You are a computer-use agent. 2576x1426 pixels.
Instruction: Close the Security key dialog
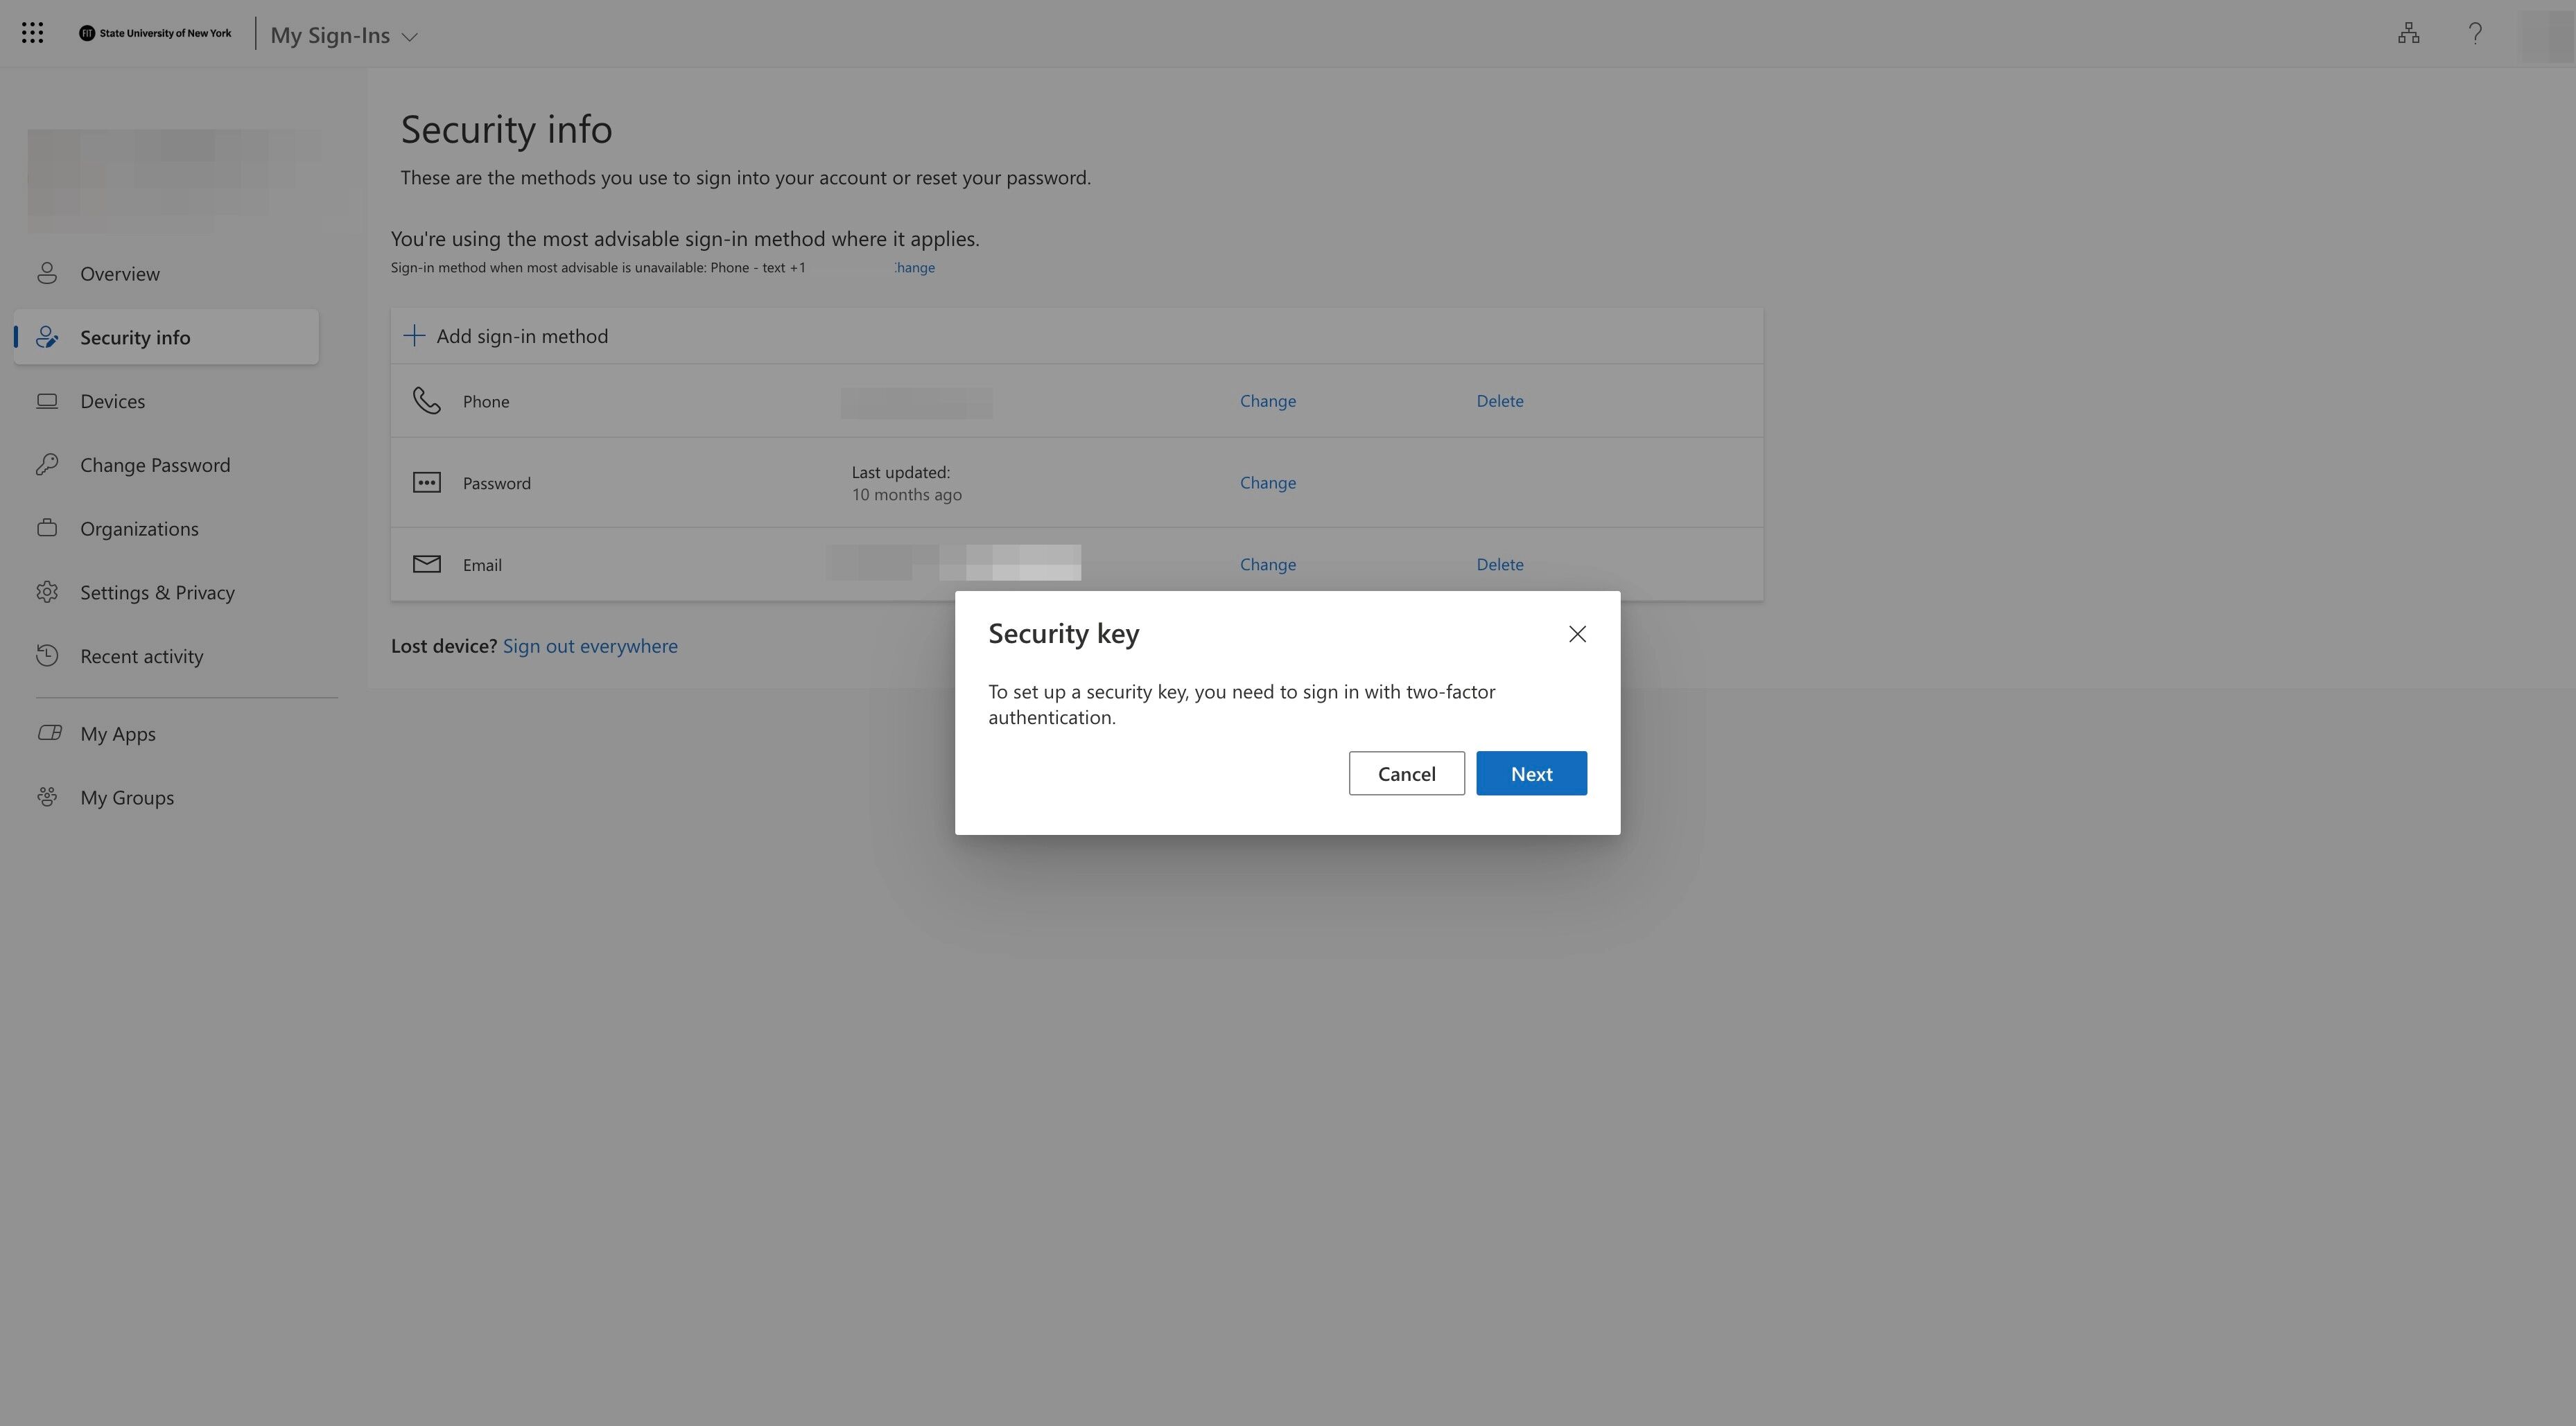1577,635
